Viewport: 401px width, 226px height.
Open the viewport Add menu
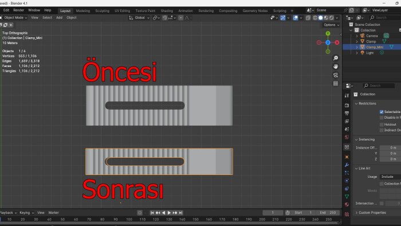[x=60, y=18]
